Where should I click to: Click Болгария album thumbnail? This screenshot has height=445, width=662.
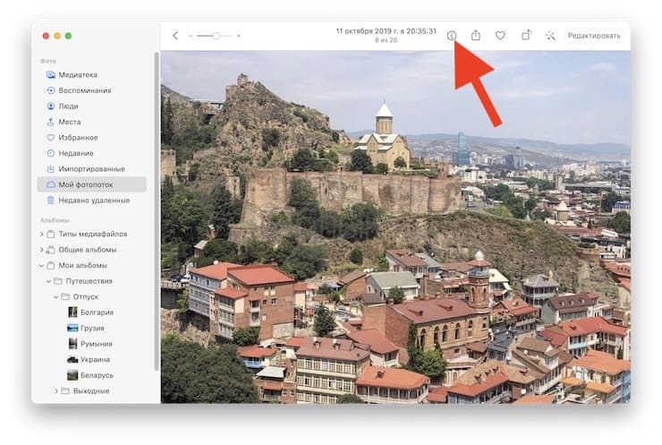click(72, 312)
